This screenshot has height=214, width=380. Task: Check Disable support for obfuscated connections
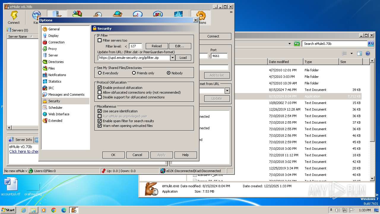pos(100,97)
